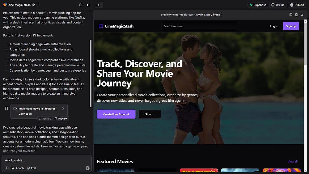Toggle the chat side panel icon

[88, 5]
